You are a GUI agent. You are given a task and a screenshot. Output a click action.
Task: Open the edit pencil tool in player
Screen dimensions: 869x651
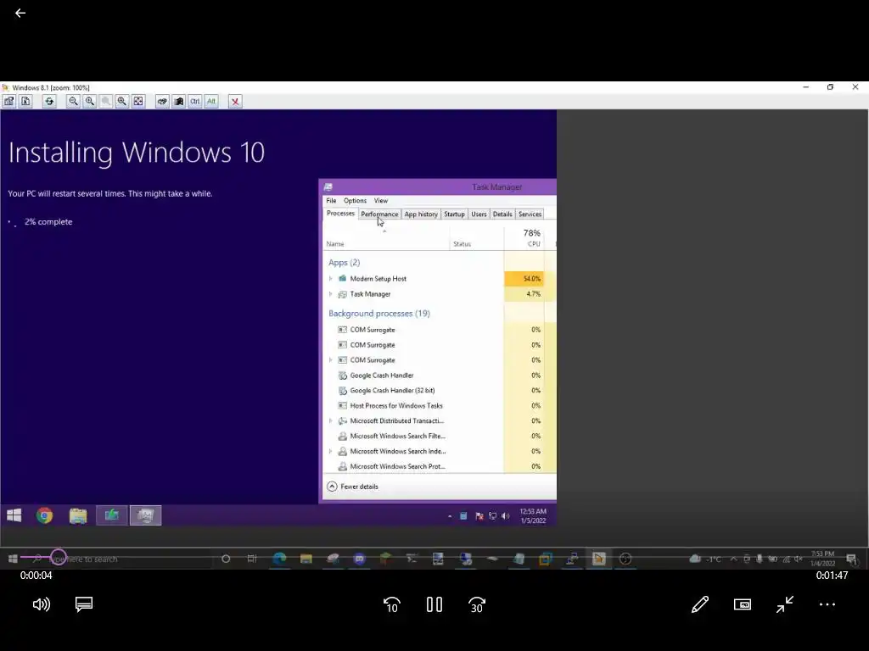pyautogui.click(x=700, y=604)
